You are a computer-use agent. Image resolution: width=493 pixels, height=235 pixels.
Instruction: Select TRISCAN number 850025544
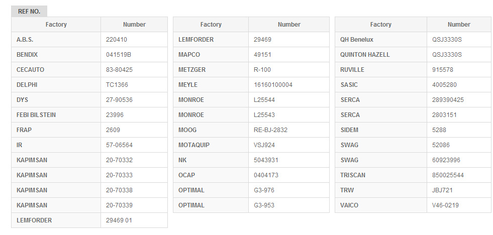(x=459, y=175)
